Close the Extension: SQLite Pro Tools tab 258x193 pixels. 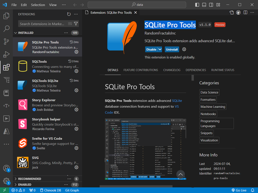click(x=135, y=13)
